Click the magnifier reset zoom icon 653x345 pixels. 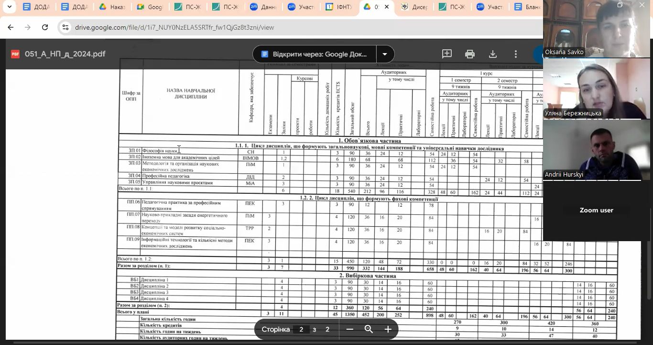tap(369, 329)
